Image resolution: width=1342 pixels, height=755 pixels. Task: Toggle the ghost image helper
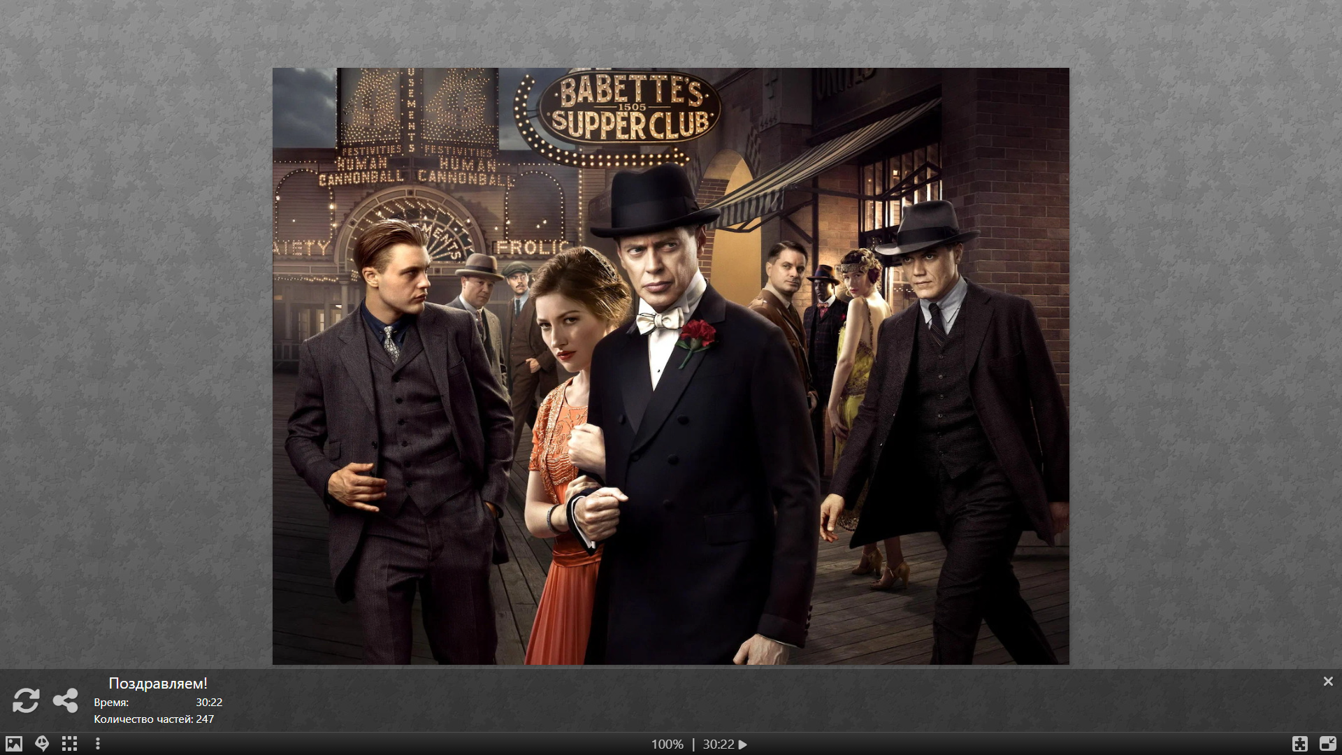pos(42,744)
